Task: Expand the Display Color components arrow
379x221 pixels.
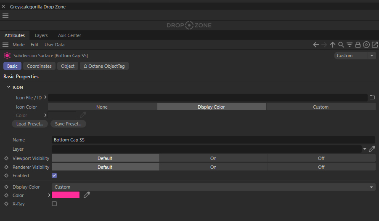Action: (49, 195)
